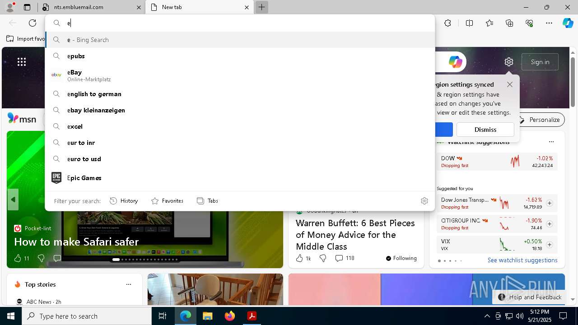Filter search by History
578x325 pixels.
coord(124,201)
